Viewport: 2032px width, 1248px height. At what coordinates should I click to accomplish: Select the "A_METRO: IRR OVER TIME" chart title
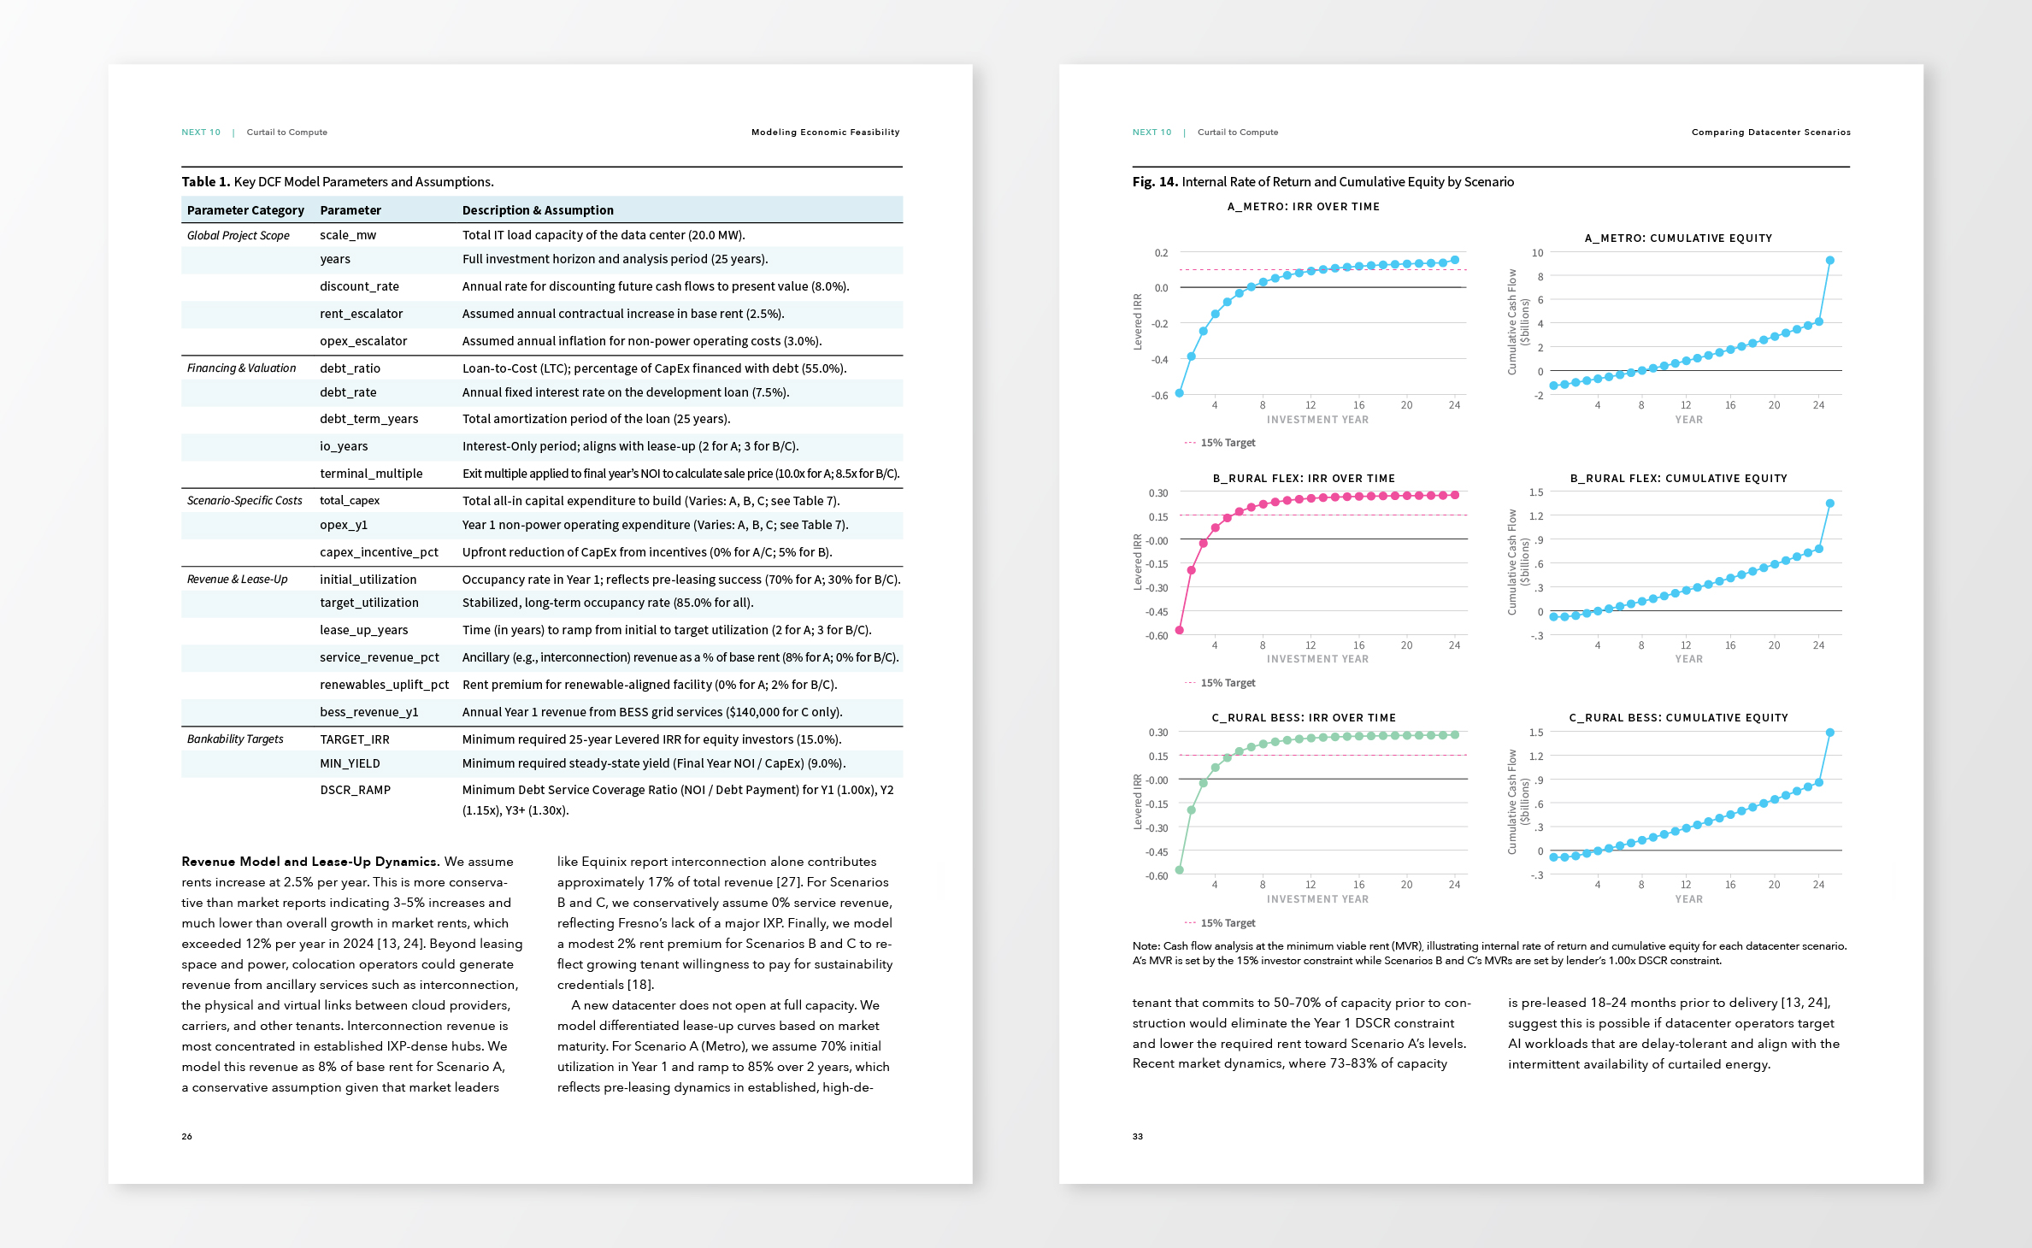point(1304,207)
